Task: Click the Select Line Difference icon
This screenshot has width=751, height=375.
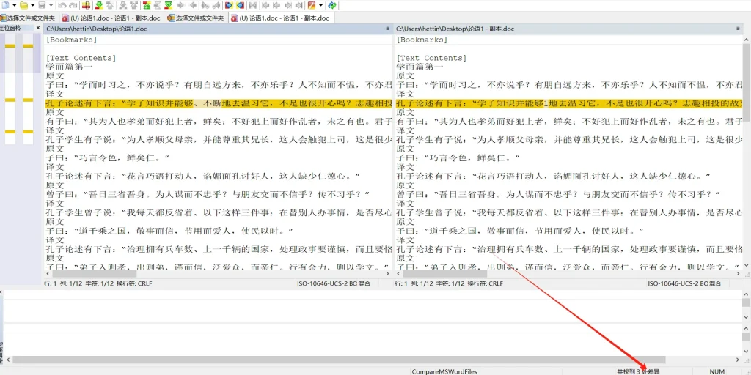Action: point(87,5)
